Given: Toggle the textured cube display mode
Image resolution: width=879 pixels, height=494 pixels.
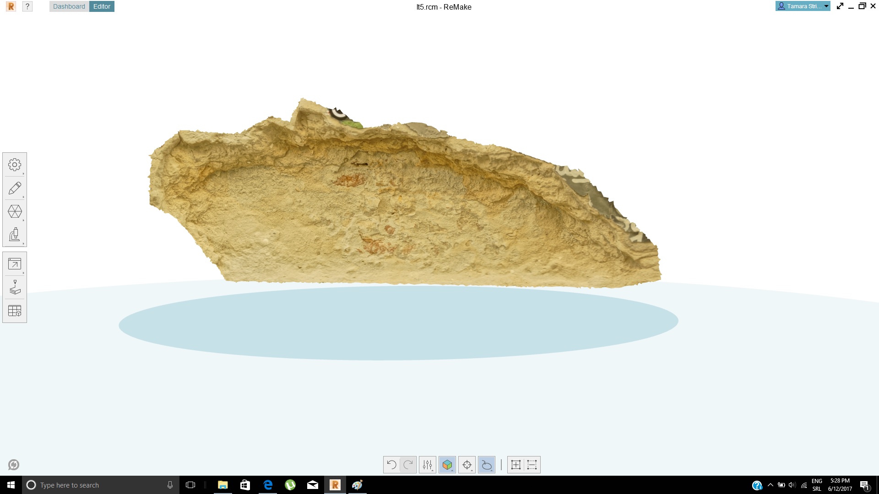Looking at the screenshot, I should click(x=447, y=465).
